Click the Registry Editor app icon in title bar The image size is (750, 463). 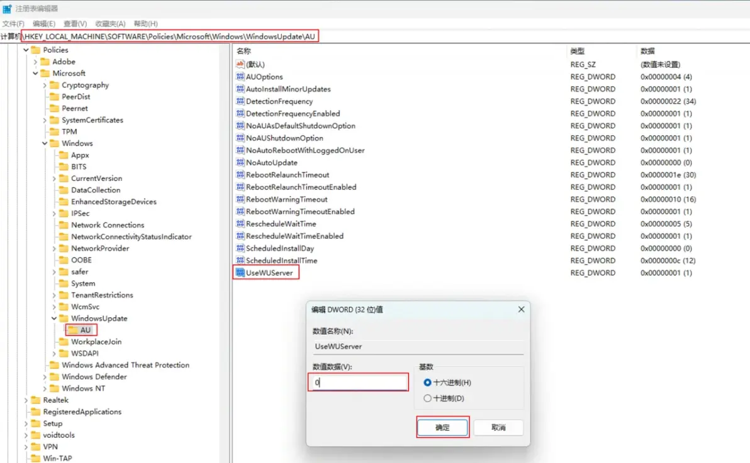[7, 9]
